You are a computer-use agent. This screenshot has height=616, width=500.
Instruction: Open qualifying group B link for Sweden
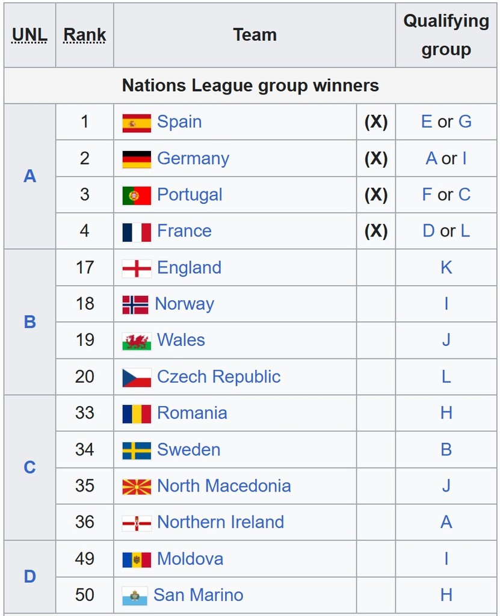point(446,449)
